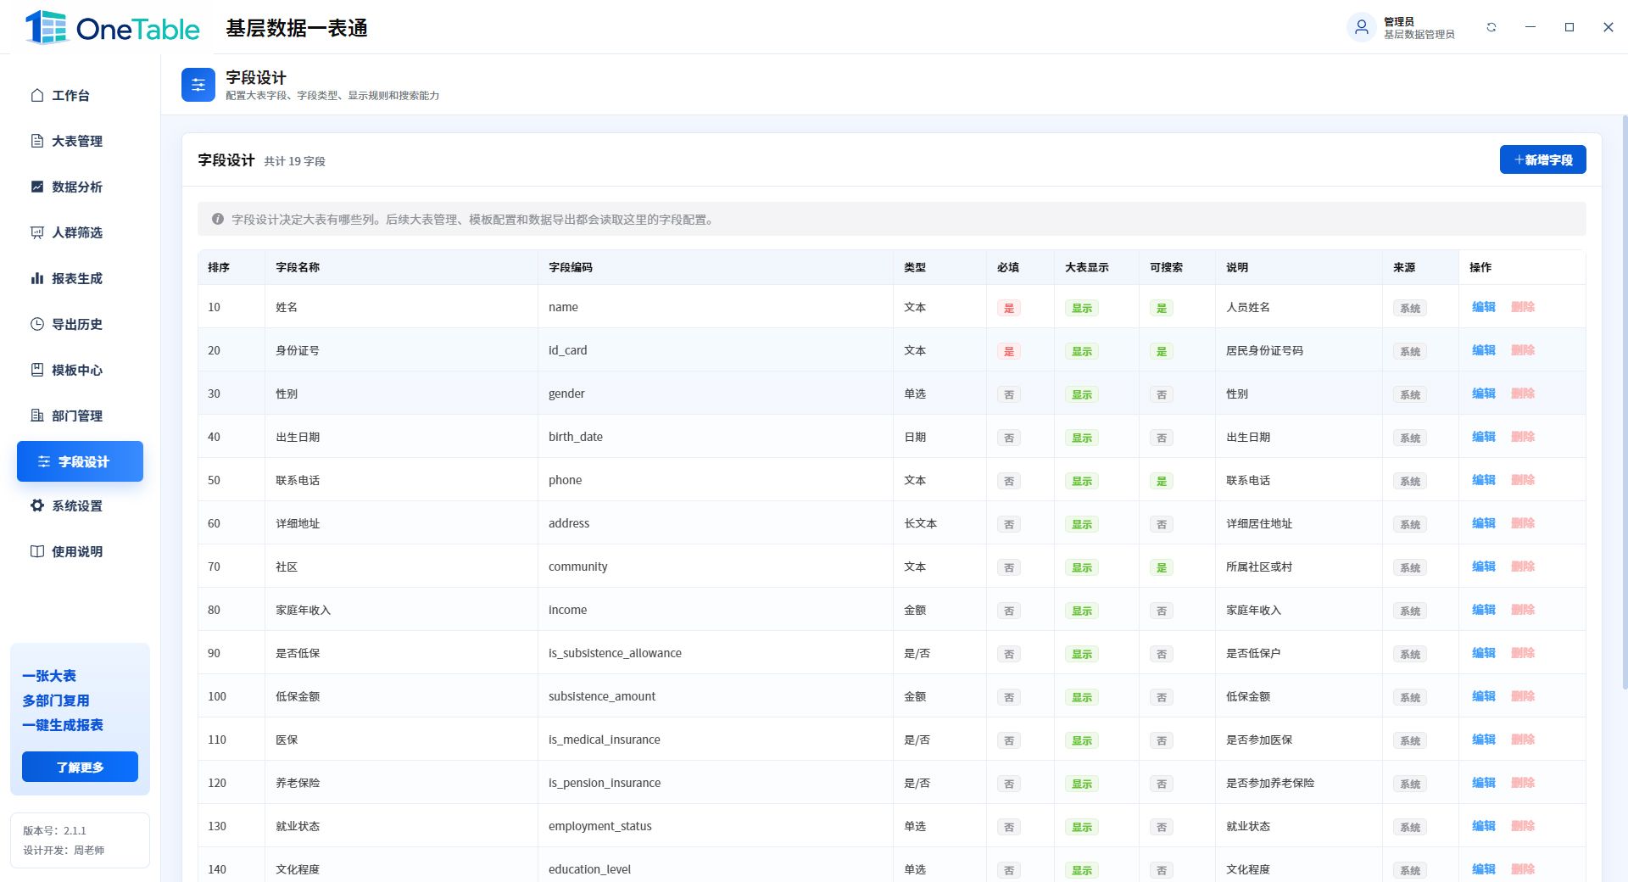Click the 工作台 home icon
The image size is (1628, 882).
(x=37, y=95)
